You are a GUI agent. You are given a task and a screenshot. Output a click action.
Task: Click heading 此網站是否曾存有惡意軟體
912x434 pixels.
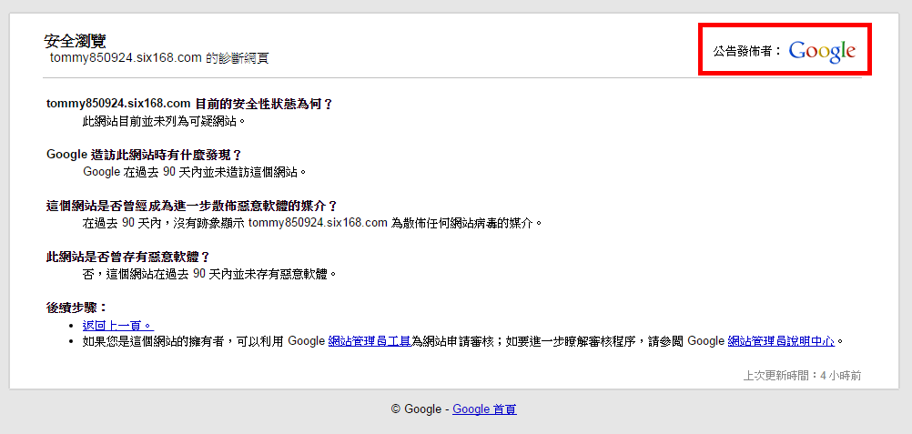click(128, 257)
